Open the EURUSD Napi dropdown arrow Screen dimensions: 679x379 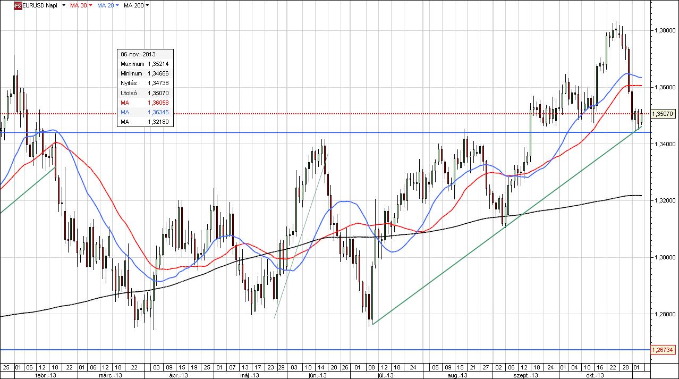(64, 5)
